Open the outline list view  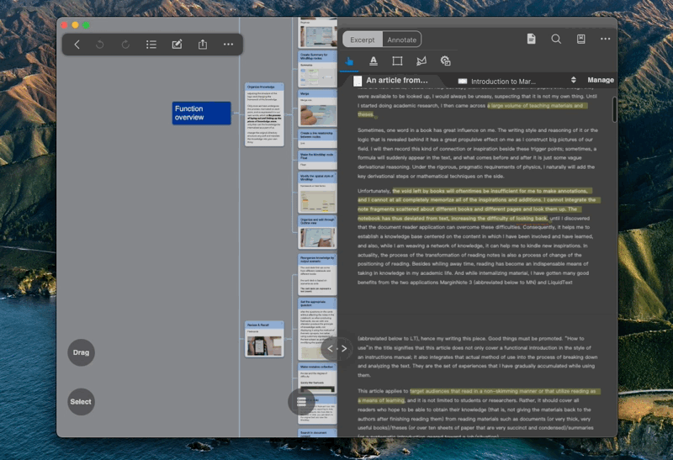(151, 45)
